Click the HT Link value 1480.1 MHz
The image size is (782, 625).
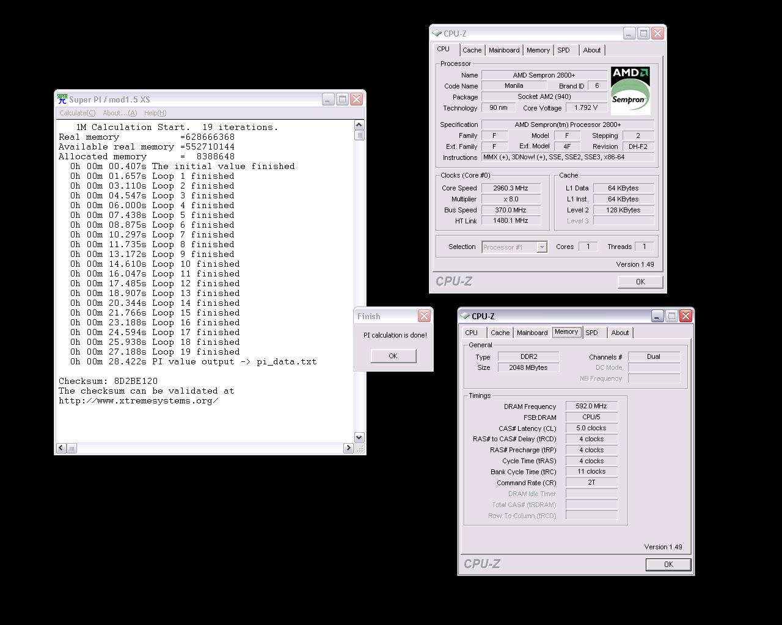point(511,221)
